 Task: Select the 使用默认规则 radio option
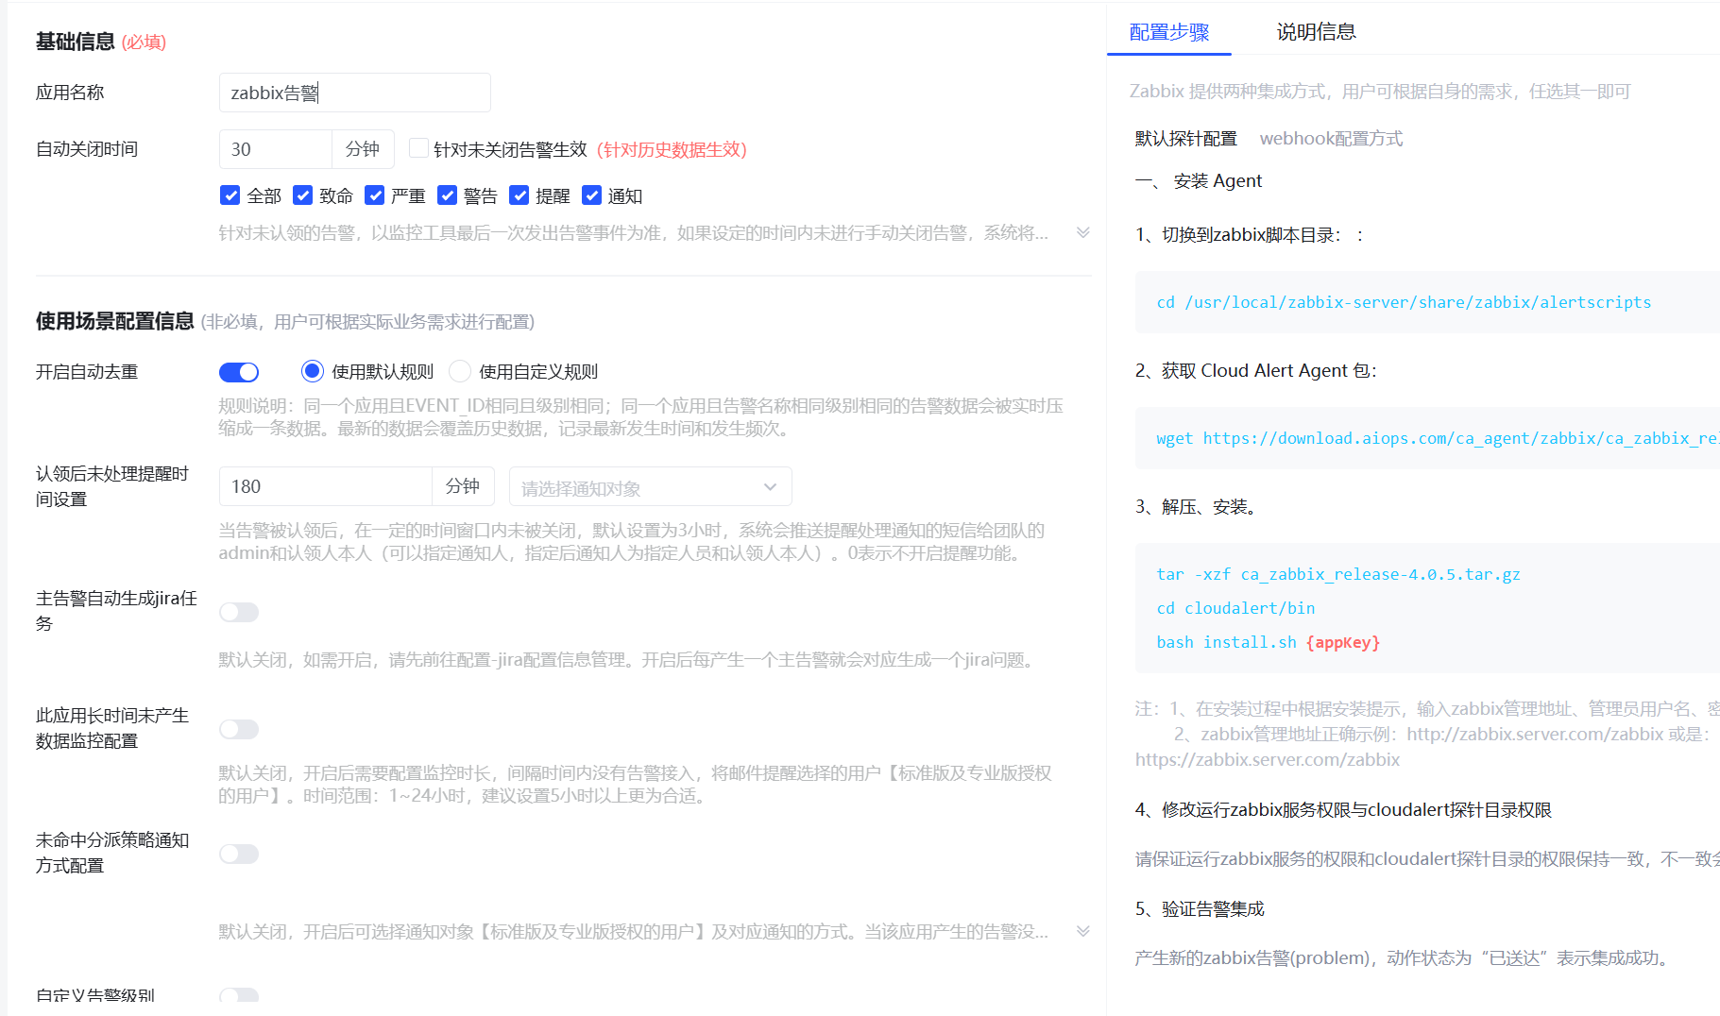312,371
